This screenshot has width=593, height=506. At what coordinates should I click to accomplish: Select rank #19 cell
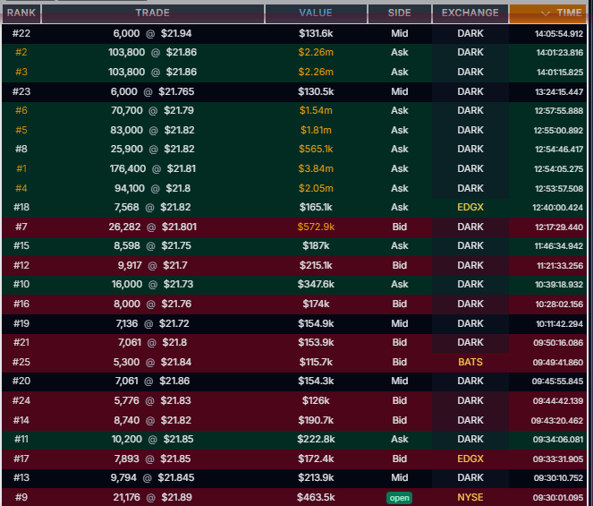(x=21, y=323)
